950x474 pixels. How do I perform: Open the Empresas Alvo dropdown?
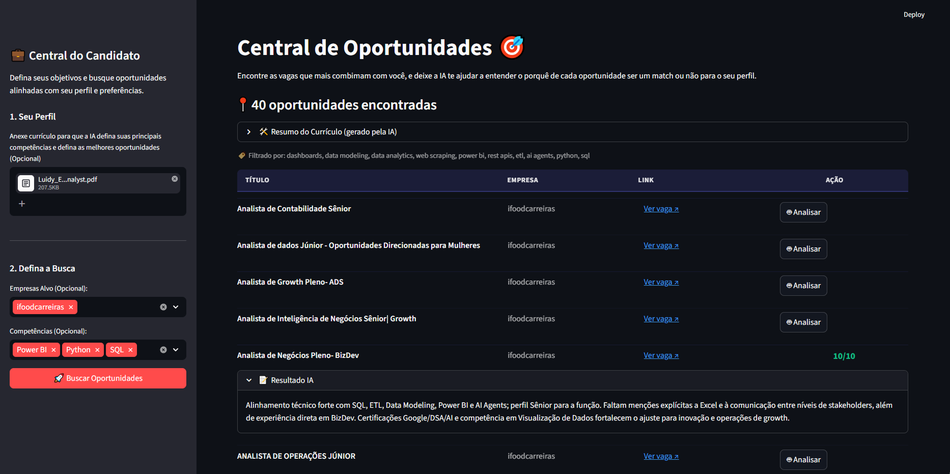tap(176, 306)
